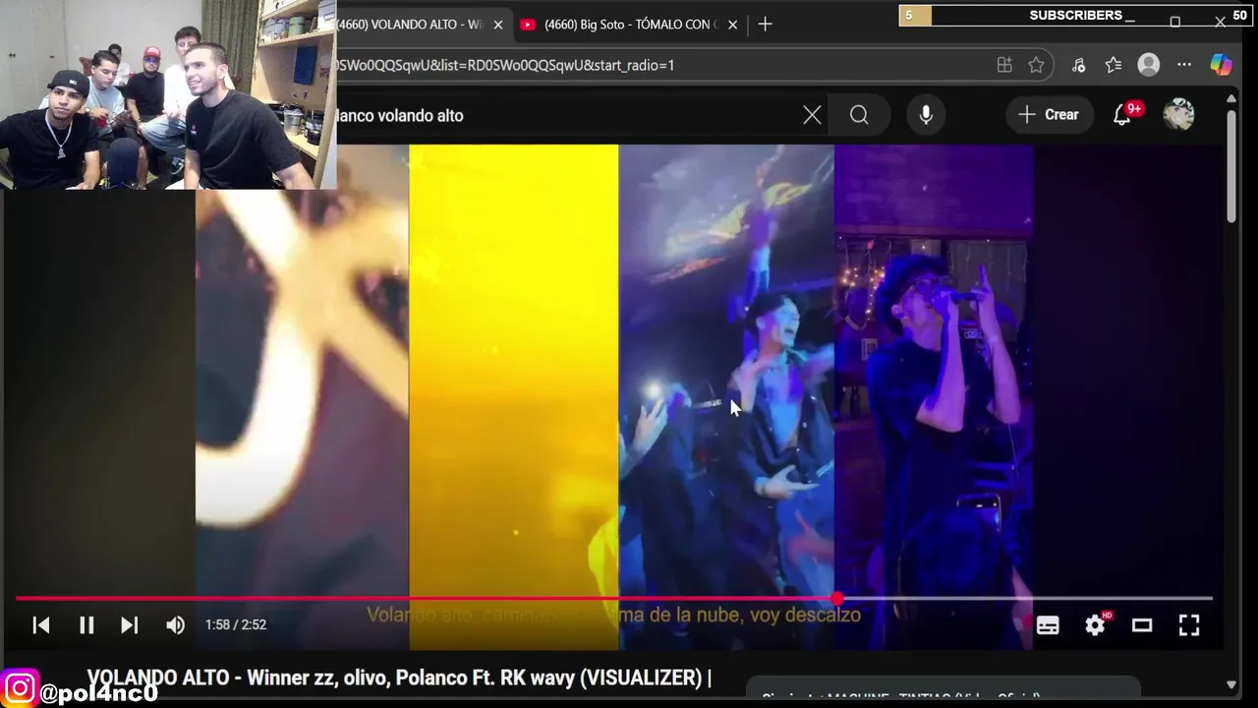1258x708 pixels.
Task: Open browser favorites list icon
Action: click(x=1114, y=65)
